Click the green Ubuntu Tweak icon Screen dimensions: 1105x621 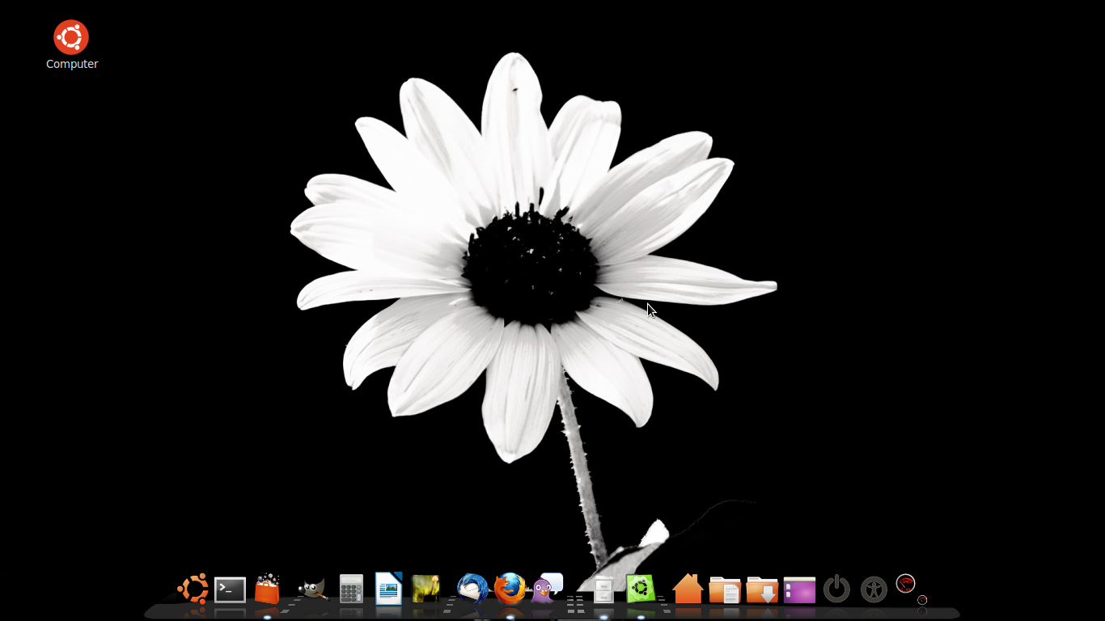641,589
